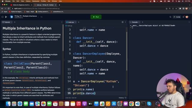The image size is (192, 108).
Task: Close the Console tab
Action: 139,22
